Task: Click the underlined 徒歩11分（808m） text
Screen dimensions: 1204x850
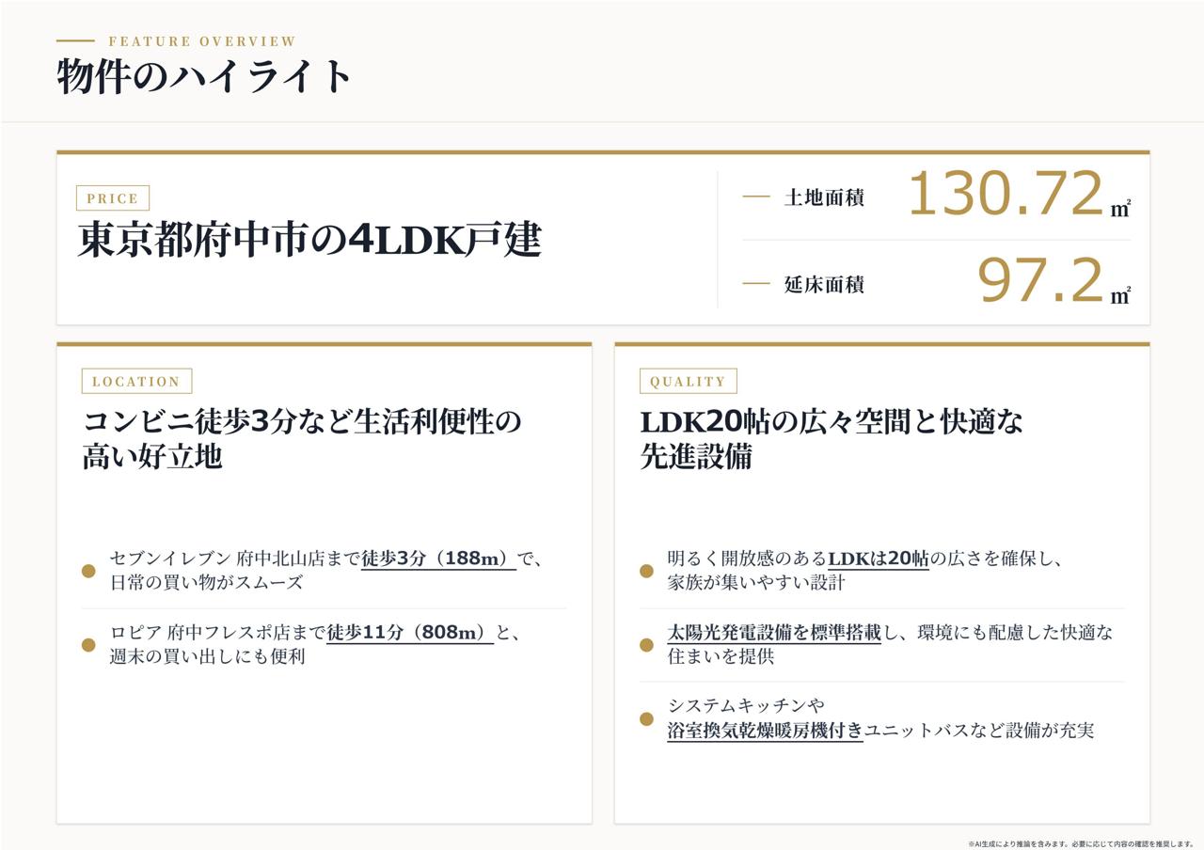Action: (410, 633)
